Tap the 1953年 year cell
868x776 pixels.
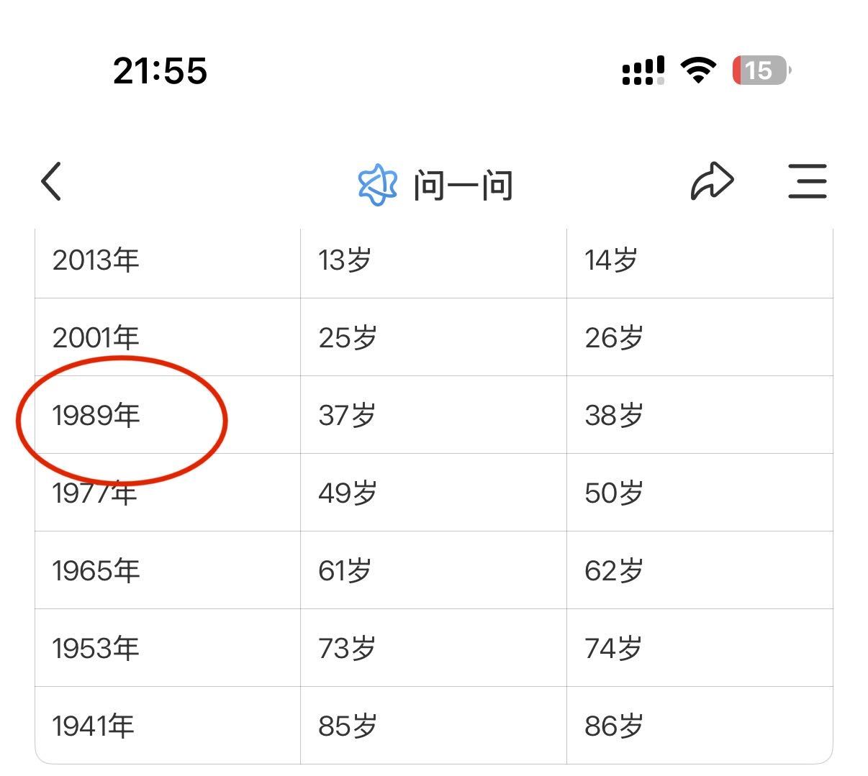(x=96, y=649)
